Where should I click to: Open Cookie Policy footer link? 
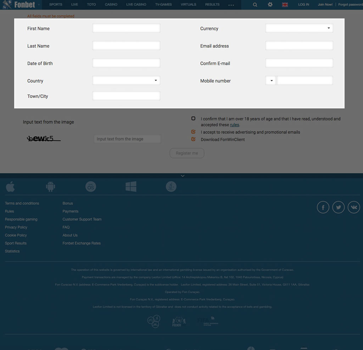click(16, 235)
